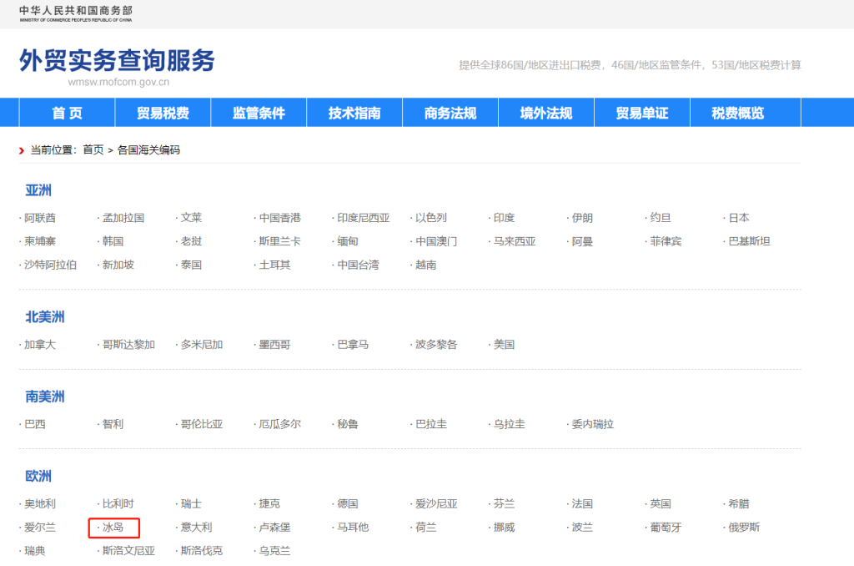
Task: Open the 韩国 link
Action: coord(113,241)
